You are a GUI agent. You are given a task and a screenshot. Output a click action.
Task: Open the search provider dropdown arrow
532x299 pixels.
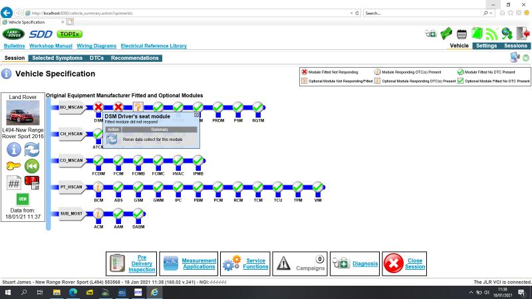[491, 13]
